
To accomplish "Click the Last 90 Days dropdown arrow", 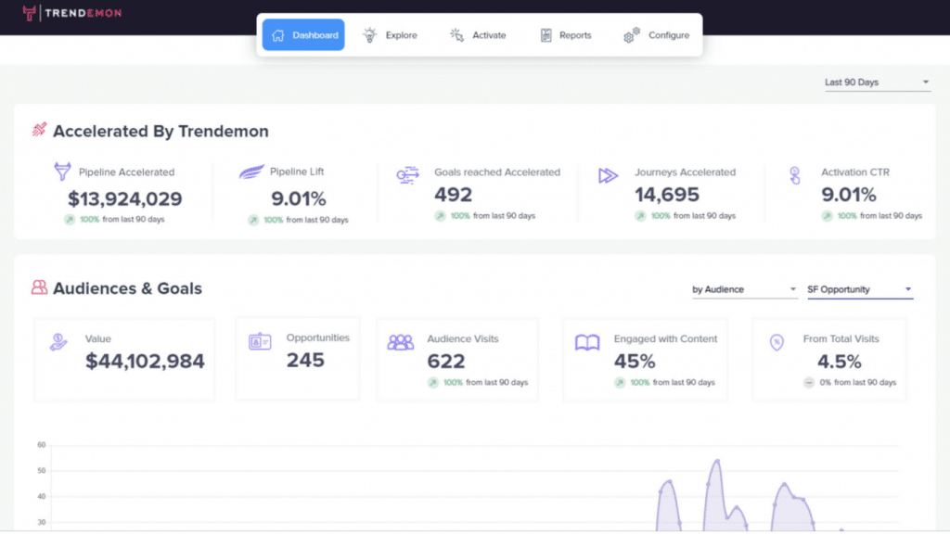I will pyautogui.click(x=925, y=83).
